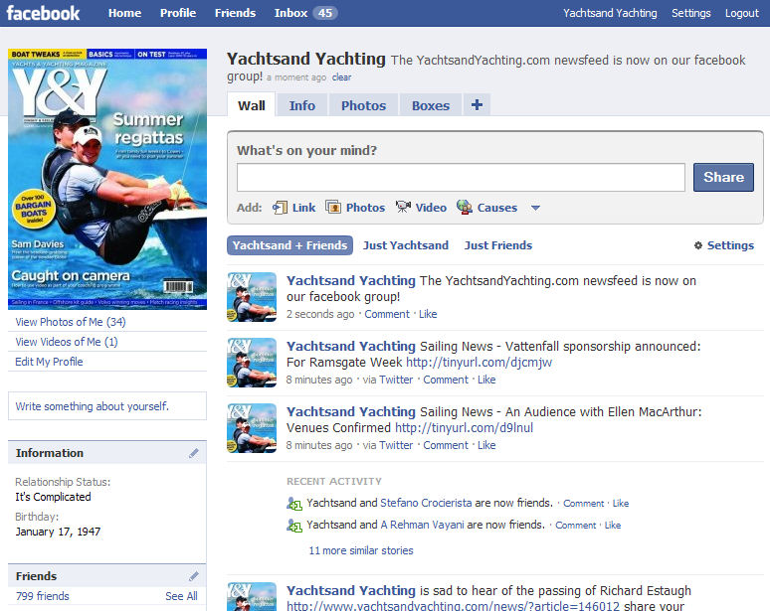Viewport: 770px width, 611px height.
Task: Comment on the Ellen MacArthur post
Action: [x=446, y=445]
